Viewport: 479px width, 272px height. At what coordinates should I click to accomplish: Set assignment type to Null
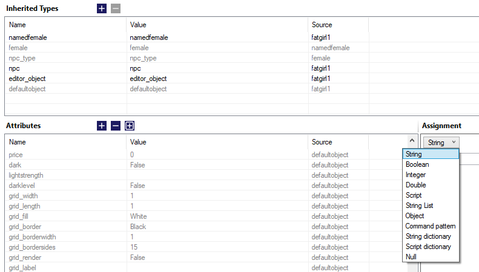pyautogui.click(x=411, y=257)
